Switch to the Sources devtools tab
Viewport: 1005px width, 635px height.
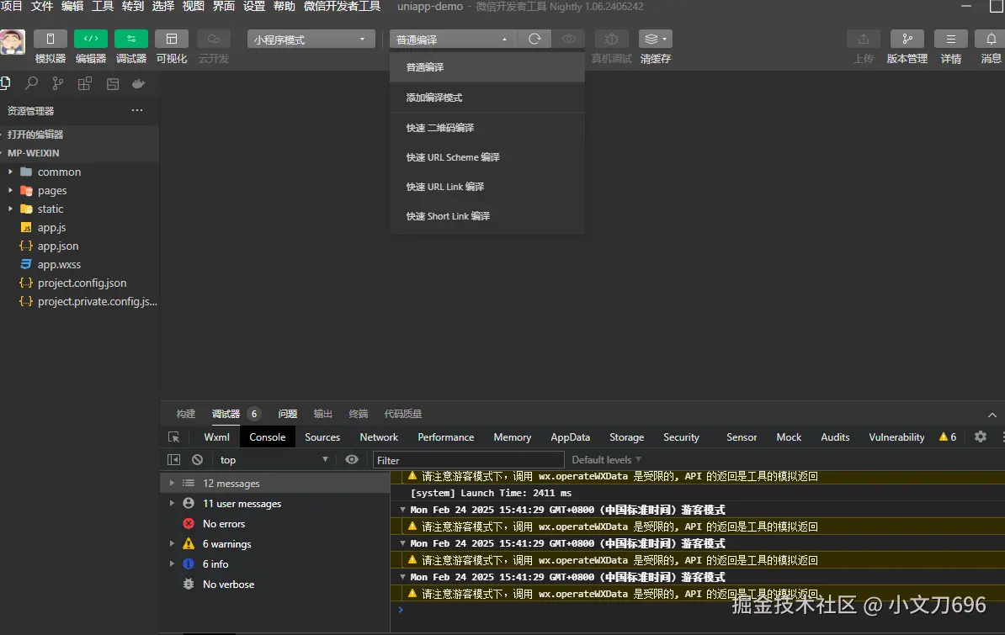[x=322, y=437]
